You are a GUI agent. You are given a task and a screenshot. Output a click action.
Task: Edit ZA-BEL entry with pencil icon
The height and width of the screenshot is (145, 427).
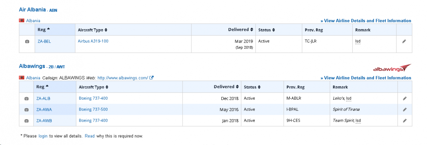point(404,41)
